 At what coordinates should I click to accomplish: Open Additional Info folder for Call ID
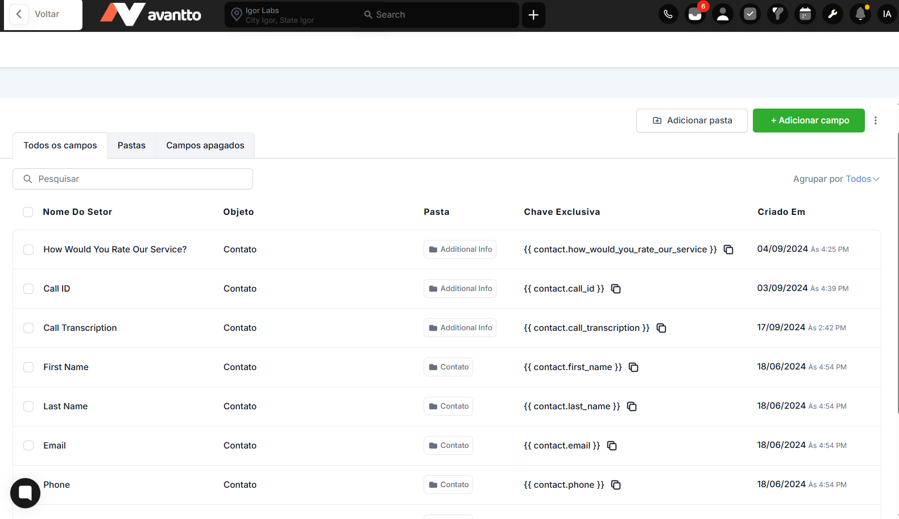click(460, 289)
